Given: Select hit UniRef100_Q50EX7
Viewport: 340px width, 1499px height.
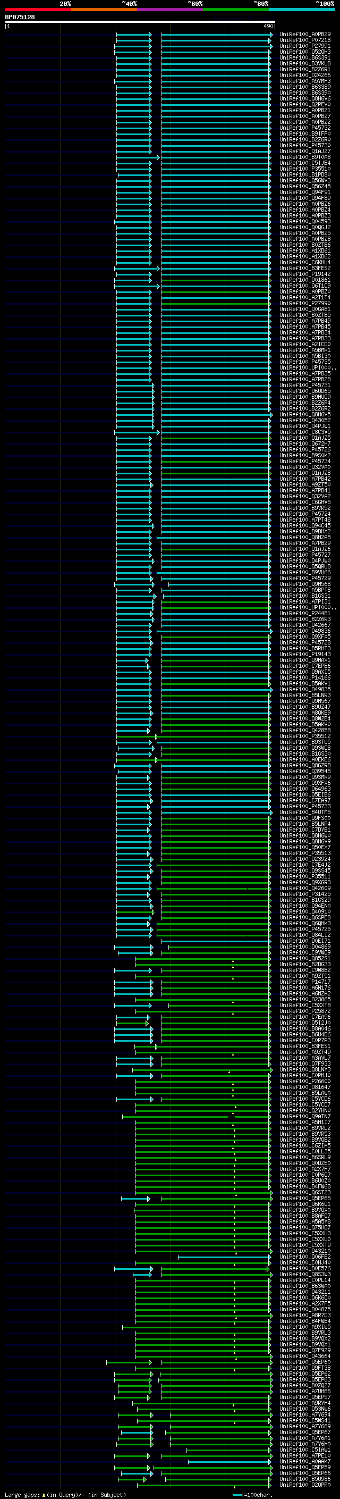Looking at the screenshot, I should [305, 847].
